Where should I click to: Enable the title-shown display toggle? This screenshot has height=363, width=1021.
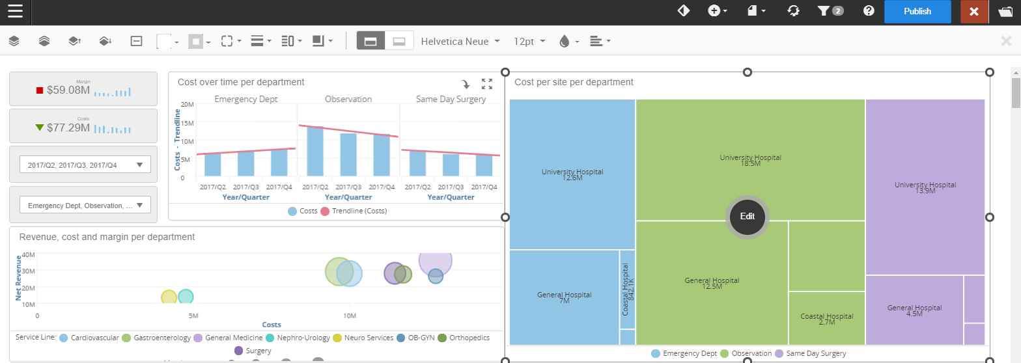click(x=371, y=41)
